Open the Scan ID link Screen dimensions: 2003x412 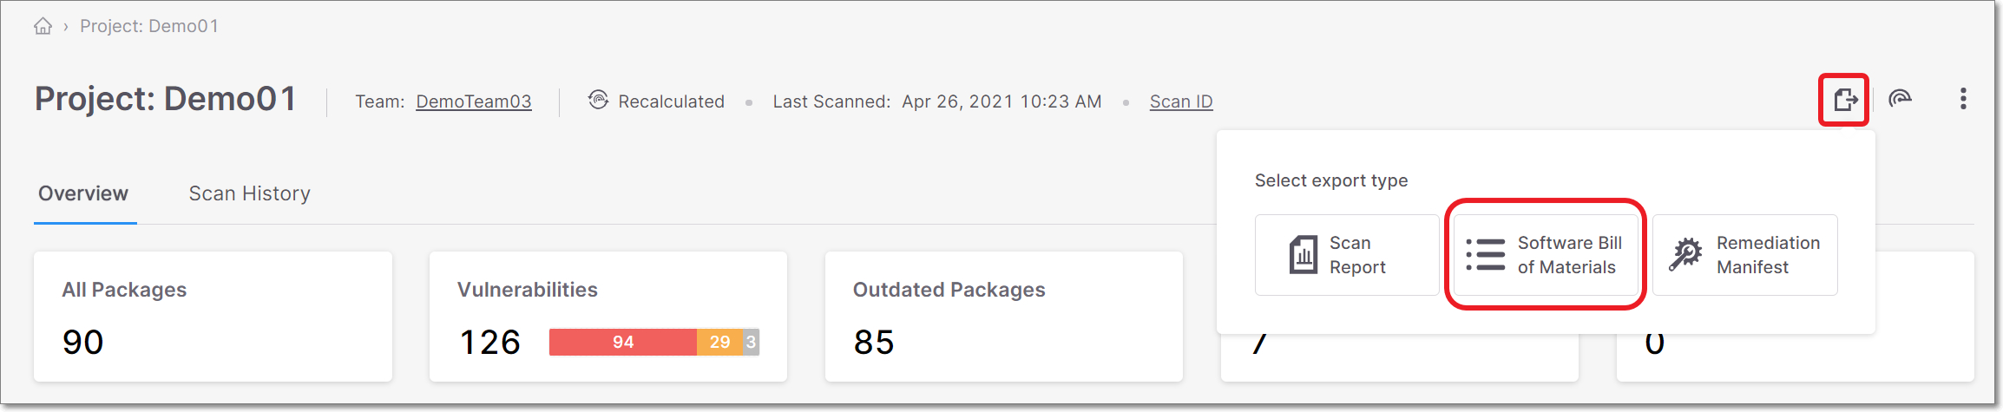click(x=1181, y=101)
